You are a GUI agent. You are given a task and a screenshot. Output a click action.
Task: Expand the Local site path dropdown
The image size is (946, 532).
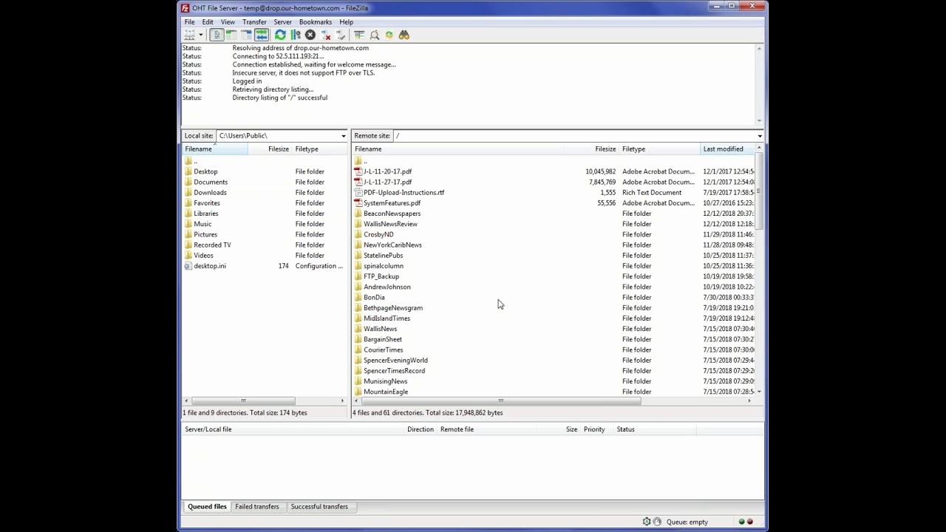[x=343, y=136]
